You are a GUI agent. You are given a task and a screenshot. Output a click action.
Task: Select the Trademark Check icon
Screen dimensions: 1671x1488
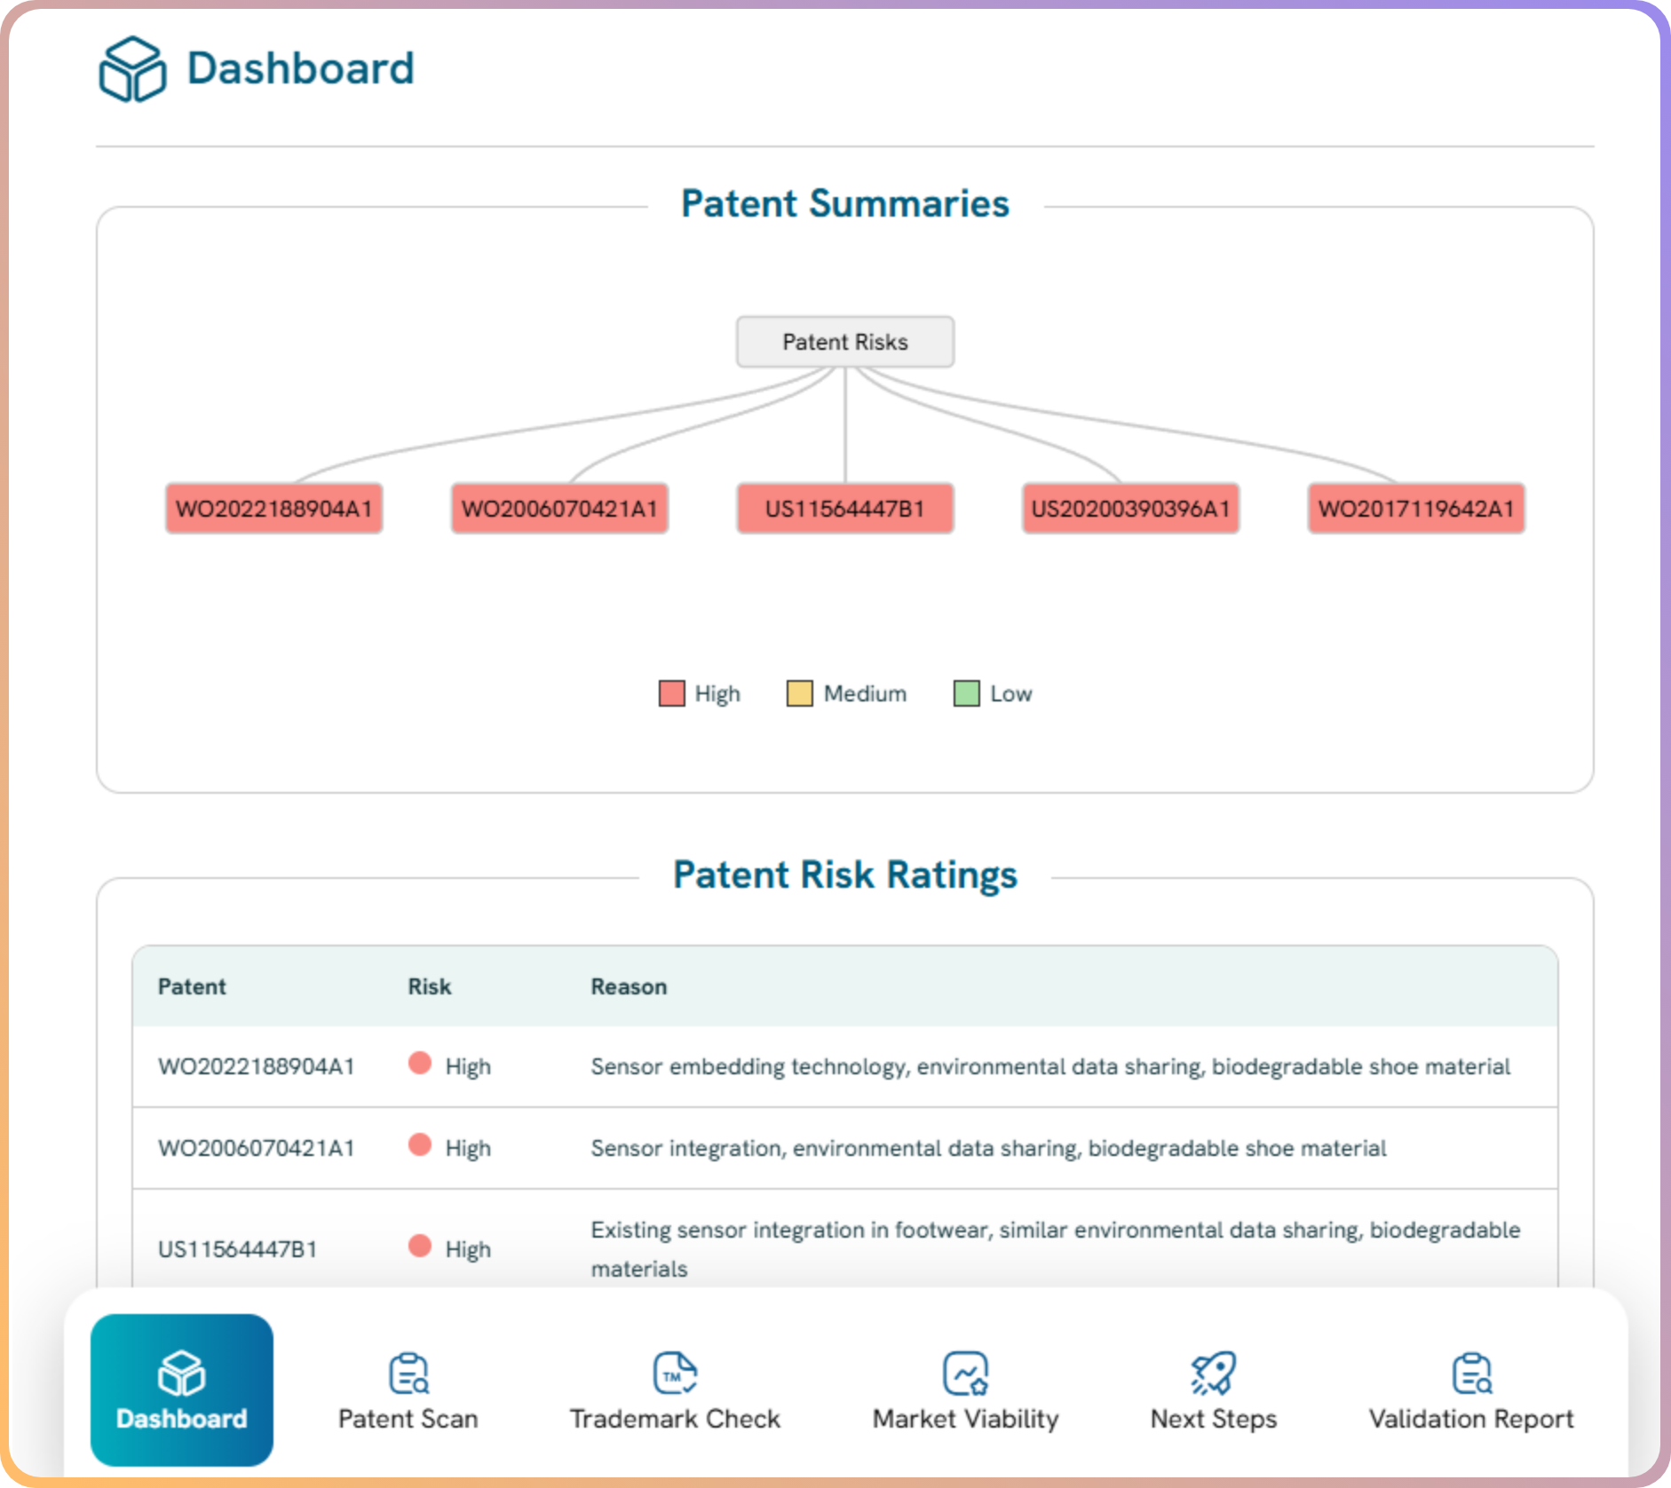pyautogui.click(x=675, y=1373)
